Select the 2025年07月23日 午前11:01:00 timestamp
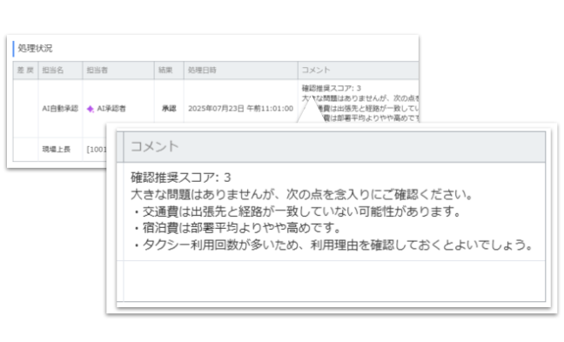Viewport: 564px width, 342px height. [240, 108]
